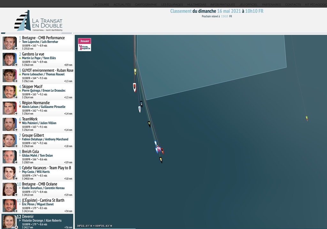Select Skipper Macif boat name
The height and width of the screenshot is (229, 327).
click(32, 87)
